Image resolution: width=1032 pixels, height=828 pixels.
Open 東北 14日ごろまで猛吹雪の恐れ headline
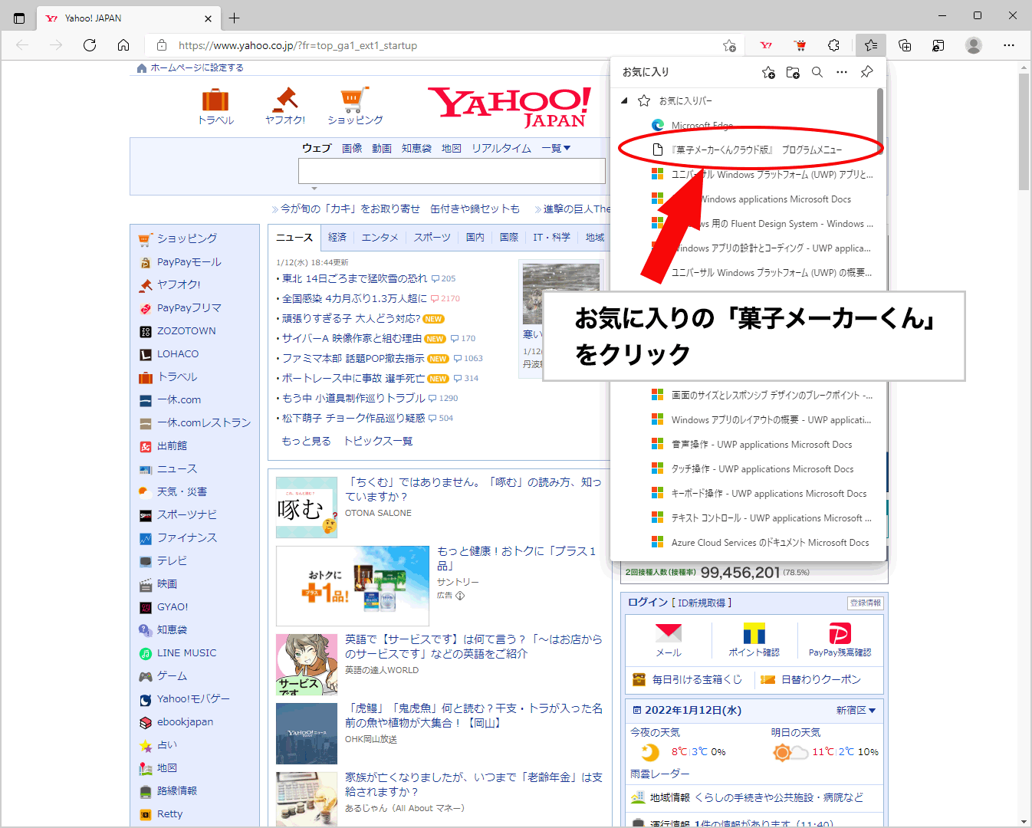[x=354, y=278]
